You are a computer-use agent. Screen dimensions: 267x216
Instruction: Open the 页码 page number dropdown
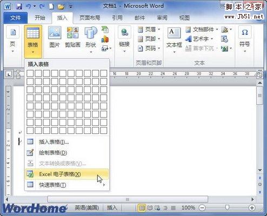[x=149, y=48]
